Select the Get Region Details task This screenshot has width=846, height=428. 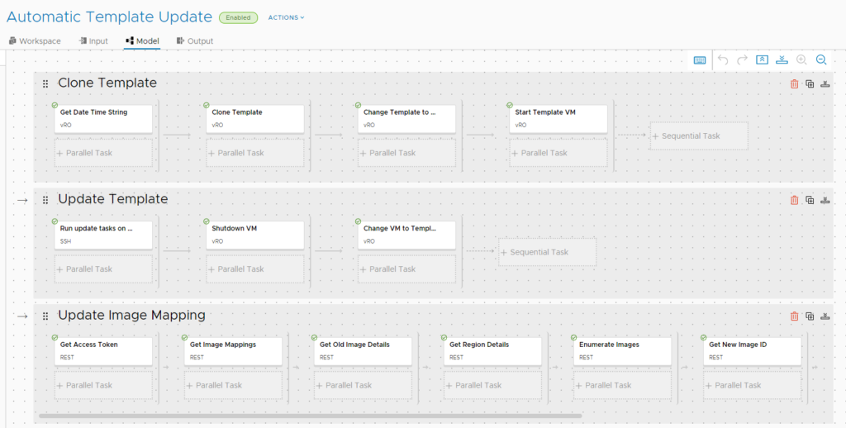[492, 351]
